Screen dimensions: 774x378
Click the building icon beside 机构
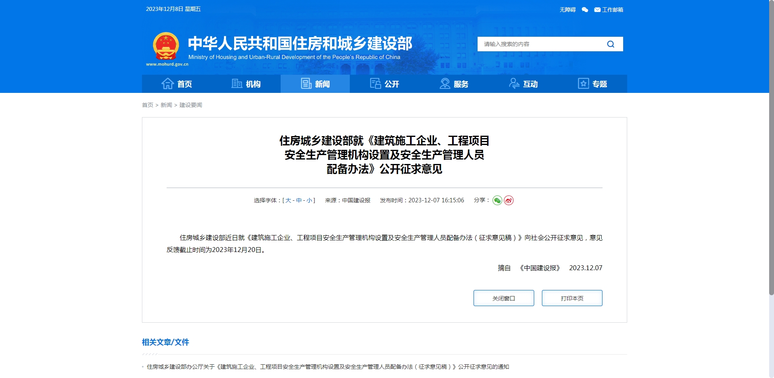coord(237,84)
